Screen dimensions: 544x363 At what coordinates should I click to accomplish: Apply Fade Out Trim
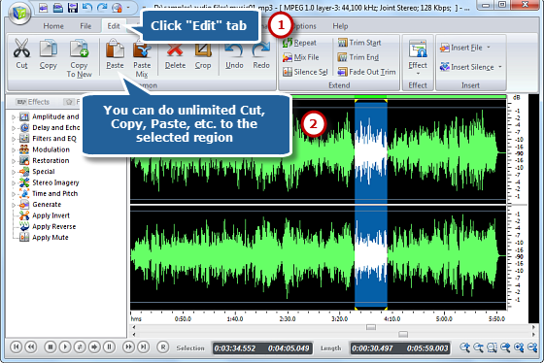pos(367,72)
